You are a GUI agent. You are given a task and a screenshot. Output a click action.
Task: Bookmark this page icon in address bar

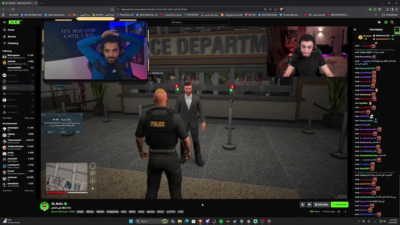click(112, 9)
